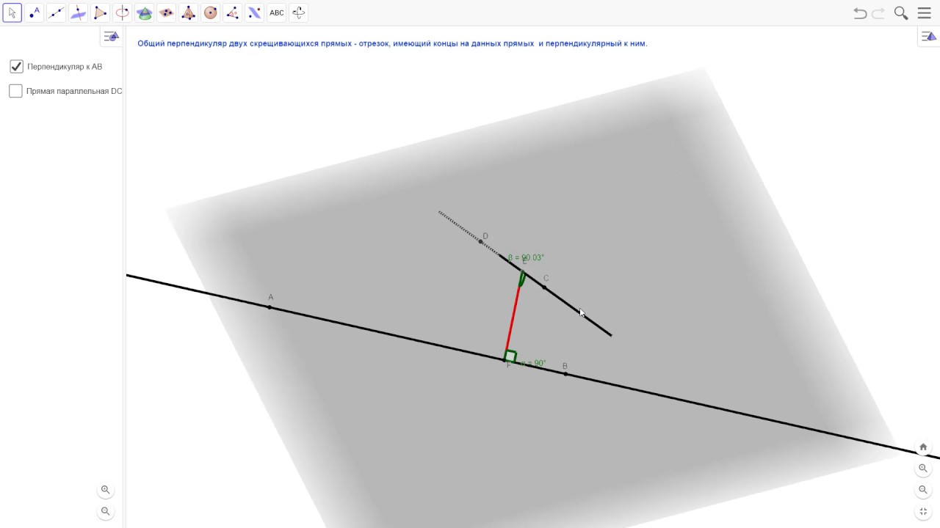Select the ABC Text tool
The width and height of the screenshot is (940, 528).
click(277, 12)
